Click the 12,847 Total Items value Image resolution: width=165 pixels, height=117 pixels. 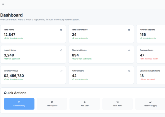(9, 35)
